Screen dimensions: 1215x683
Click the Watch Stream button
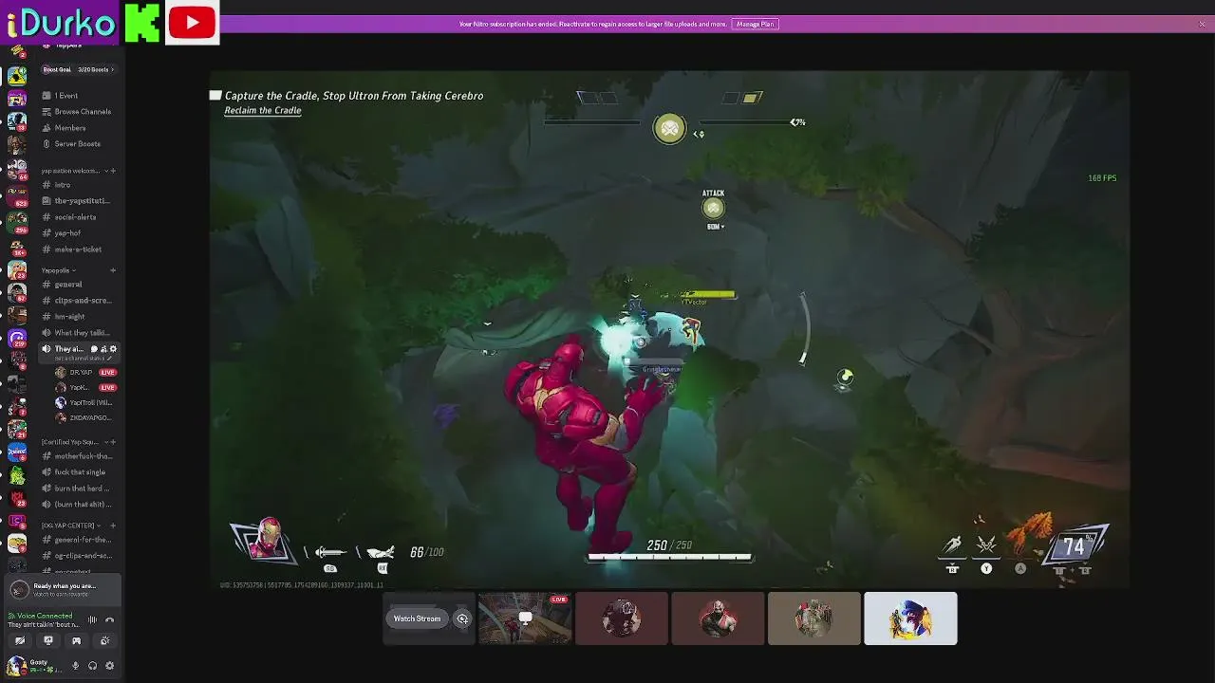(x=417, y=618)
